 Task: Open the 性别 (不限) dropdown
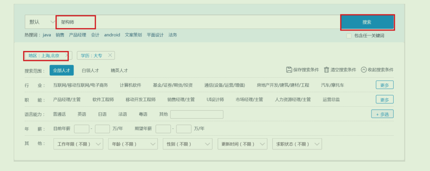[x=188, y=144]
